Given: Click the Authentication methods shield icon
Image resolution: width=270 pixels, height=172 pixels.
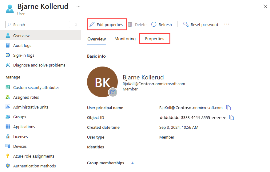Looking at the screenshot, I should (x=8, y=166).
